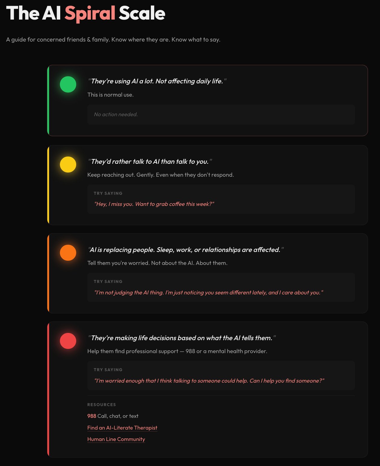Select the "making life decisions" heading

(181, 338)
